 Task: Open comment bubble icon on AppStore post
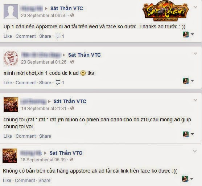pyautogui.click(x=58, y=36)
